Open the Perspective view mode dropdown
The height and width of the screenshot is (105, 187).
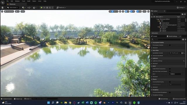coord(9,11)
